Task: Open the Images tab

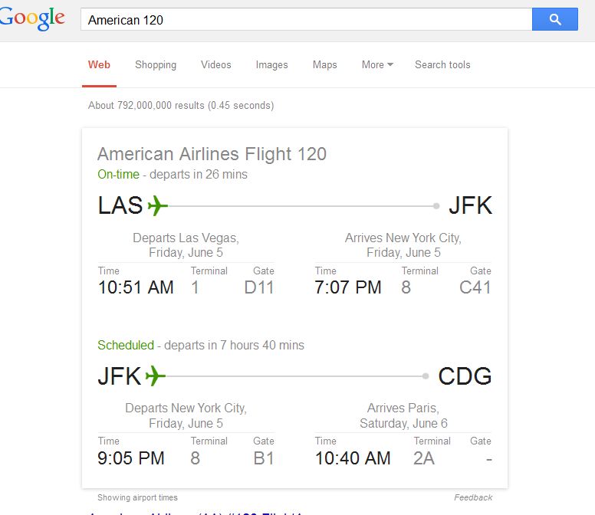Action: (x=271, y=65)
